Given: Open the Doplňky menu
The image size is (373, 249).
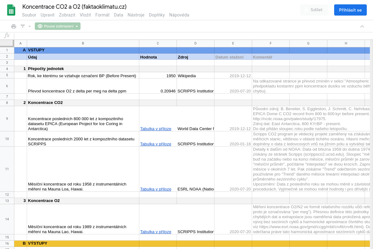Looking at the screenshot, I should click(157, 15).
